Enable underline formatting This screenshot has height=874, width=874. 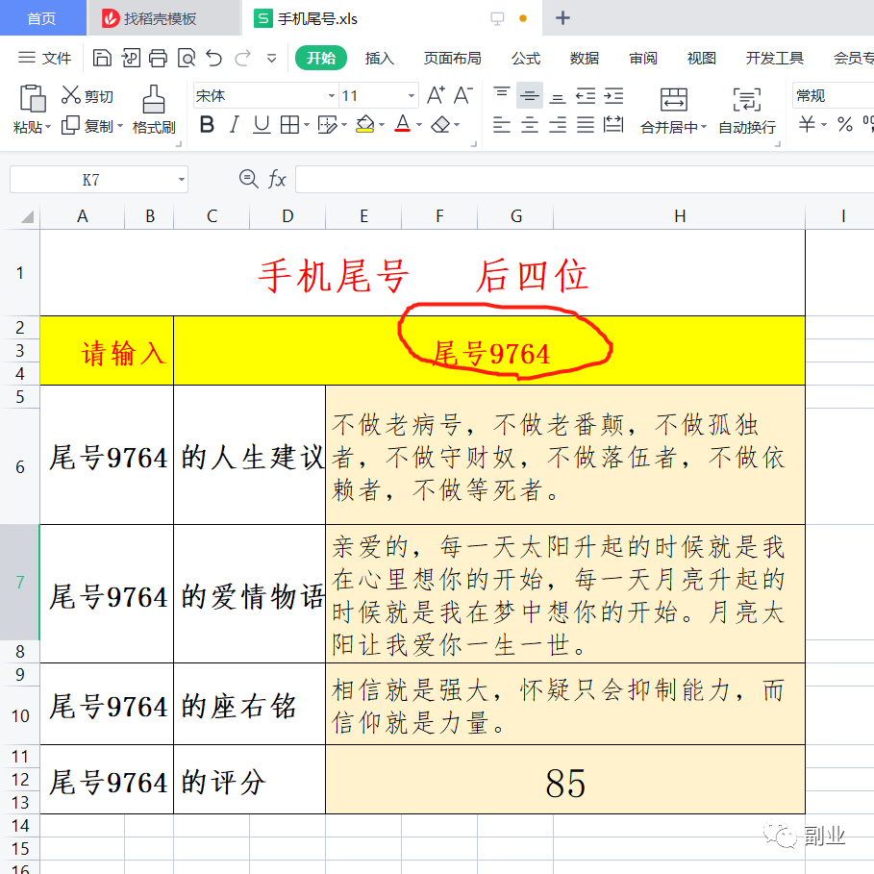tap(260, 125)
